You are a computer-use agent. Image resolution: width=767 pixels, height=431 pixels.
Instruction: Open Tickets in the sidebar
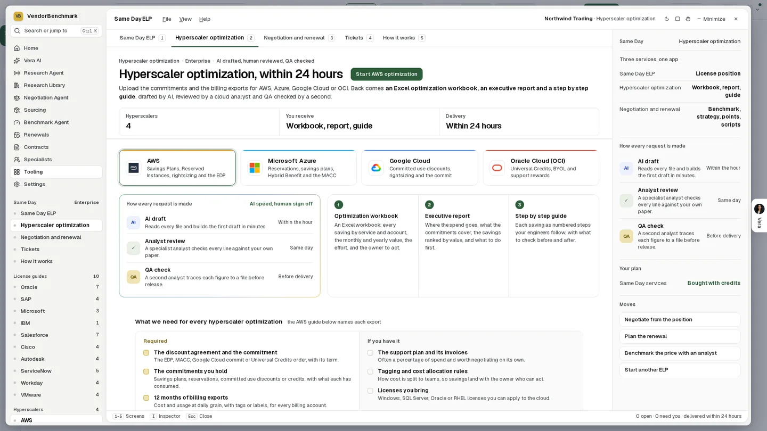pyautogui.click(x=56, y=249)
